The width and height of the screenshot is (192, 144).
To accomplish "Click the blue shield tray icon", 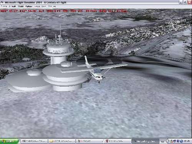I will tap(178, 141).
